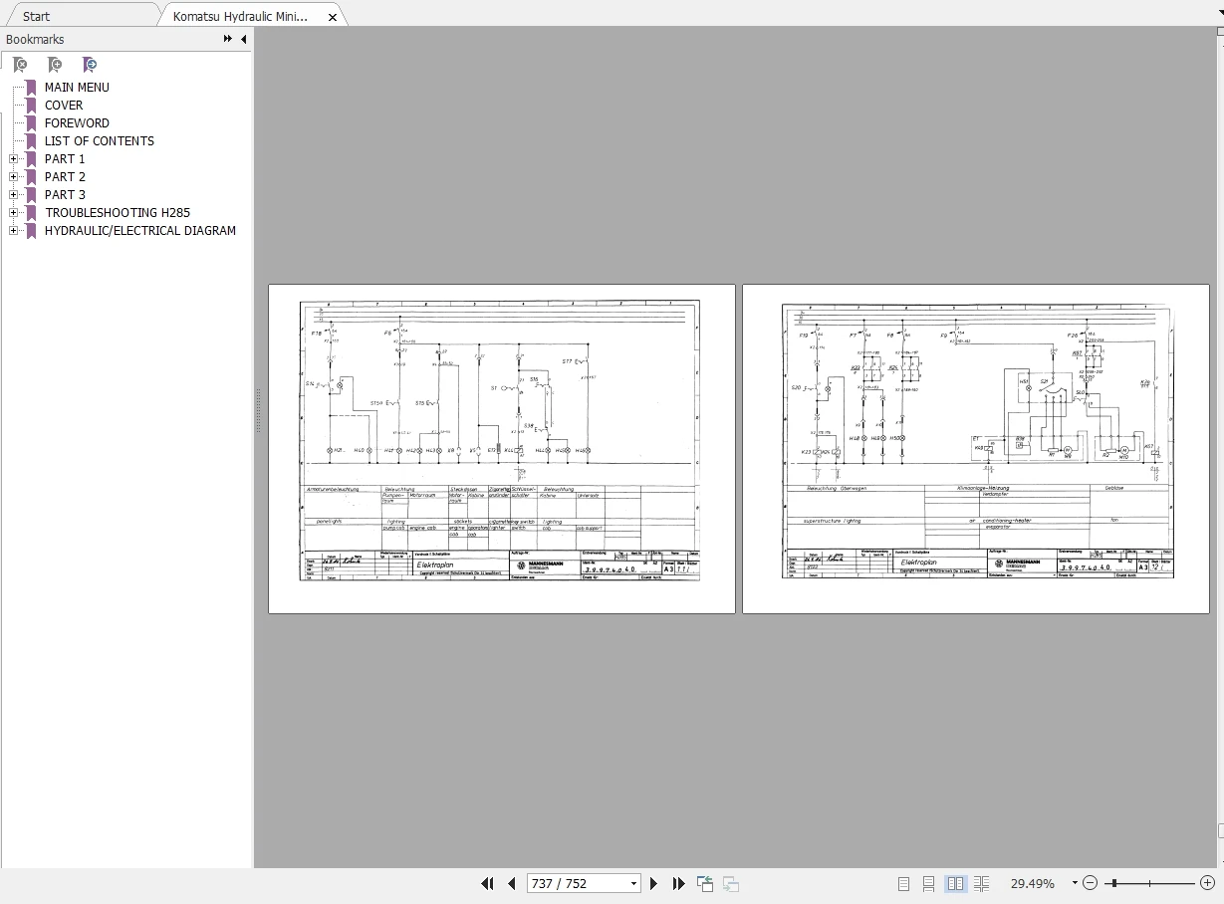This screenshot has width=1224, height=904.
Task: Open the LIST OF CONTENTS bookmark
Action: [x=100, y=141]
